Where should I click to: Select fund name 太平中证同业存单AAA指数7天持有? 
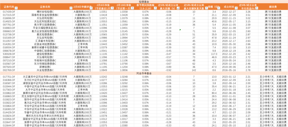click(x=45, y=90)
